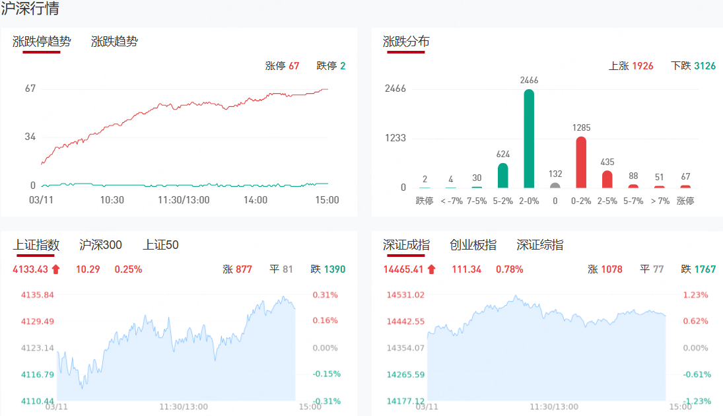723x416 pixels.
Task: Click the green 5-2% bar
Action: coord(503,176)
